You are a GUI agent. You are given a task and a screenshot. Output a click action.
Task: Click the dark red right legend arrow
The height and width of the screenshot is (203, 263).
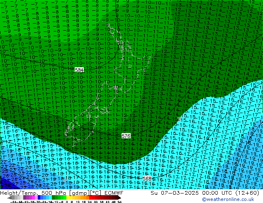(x=119, y=198)
